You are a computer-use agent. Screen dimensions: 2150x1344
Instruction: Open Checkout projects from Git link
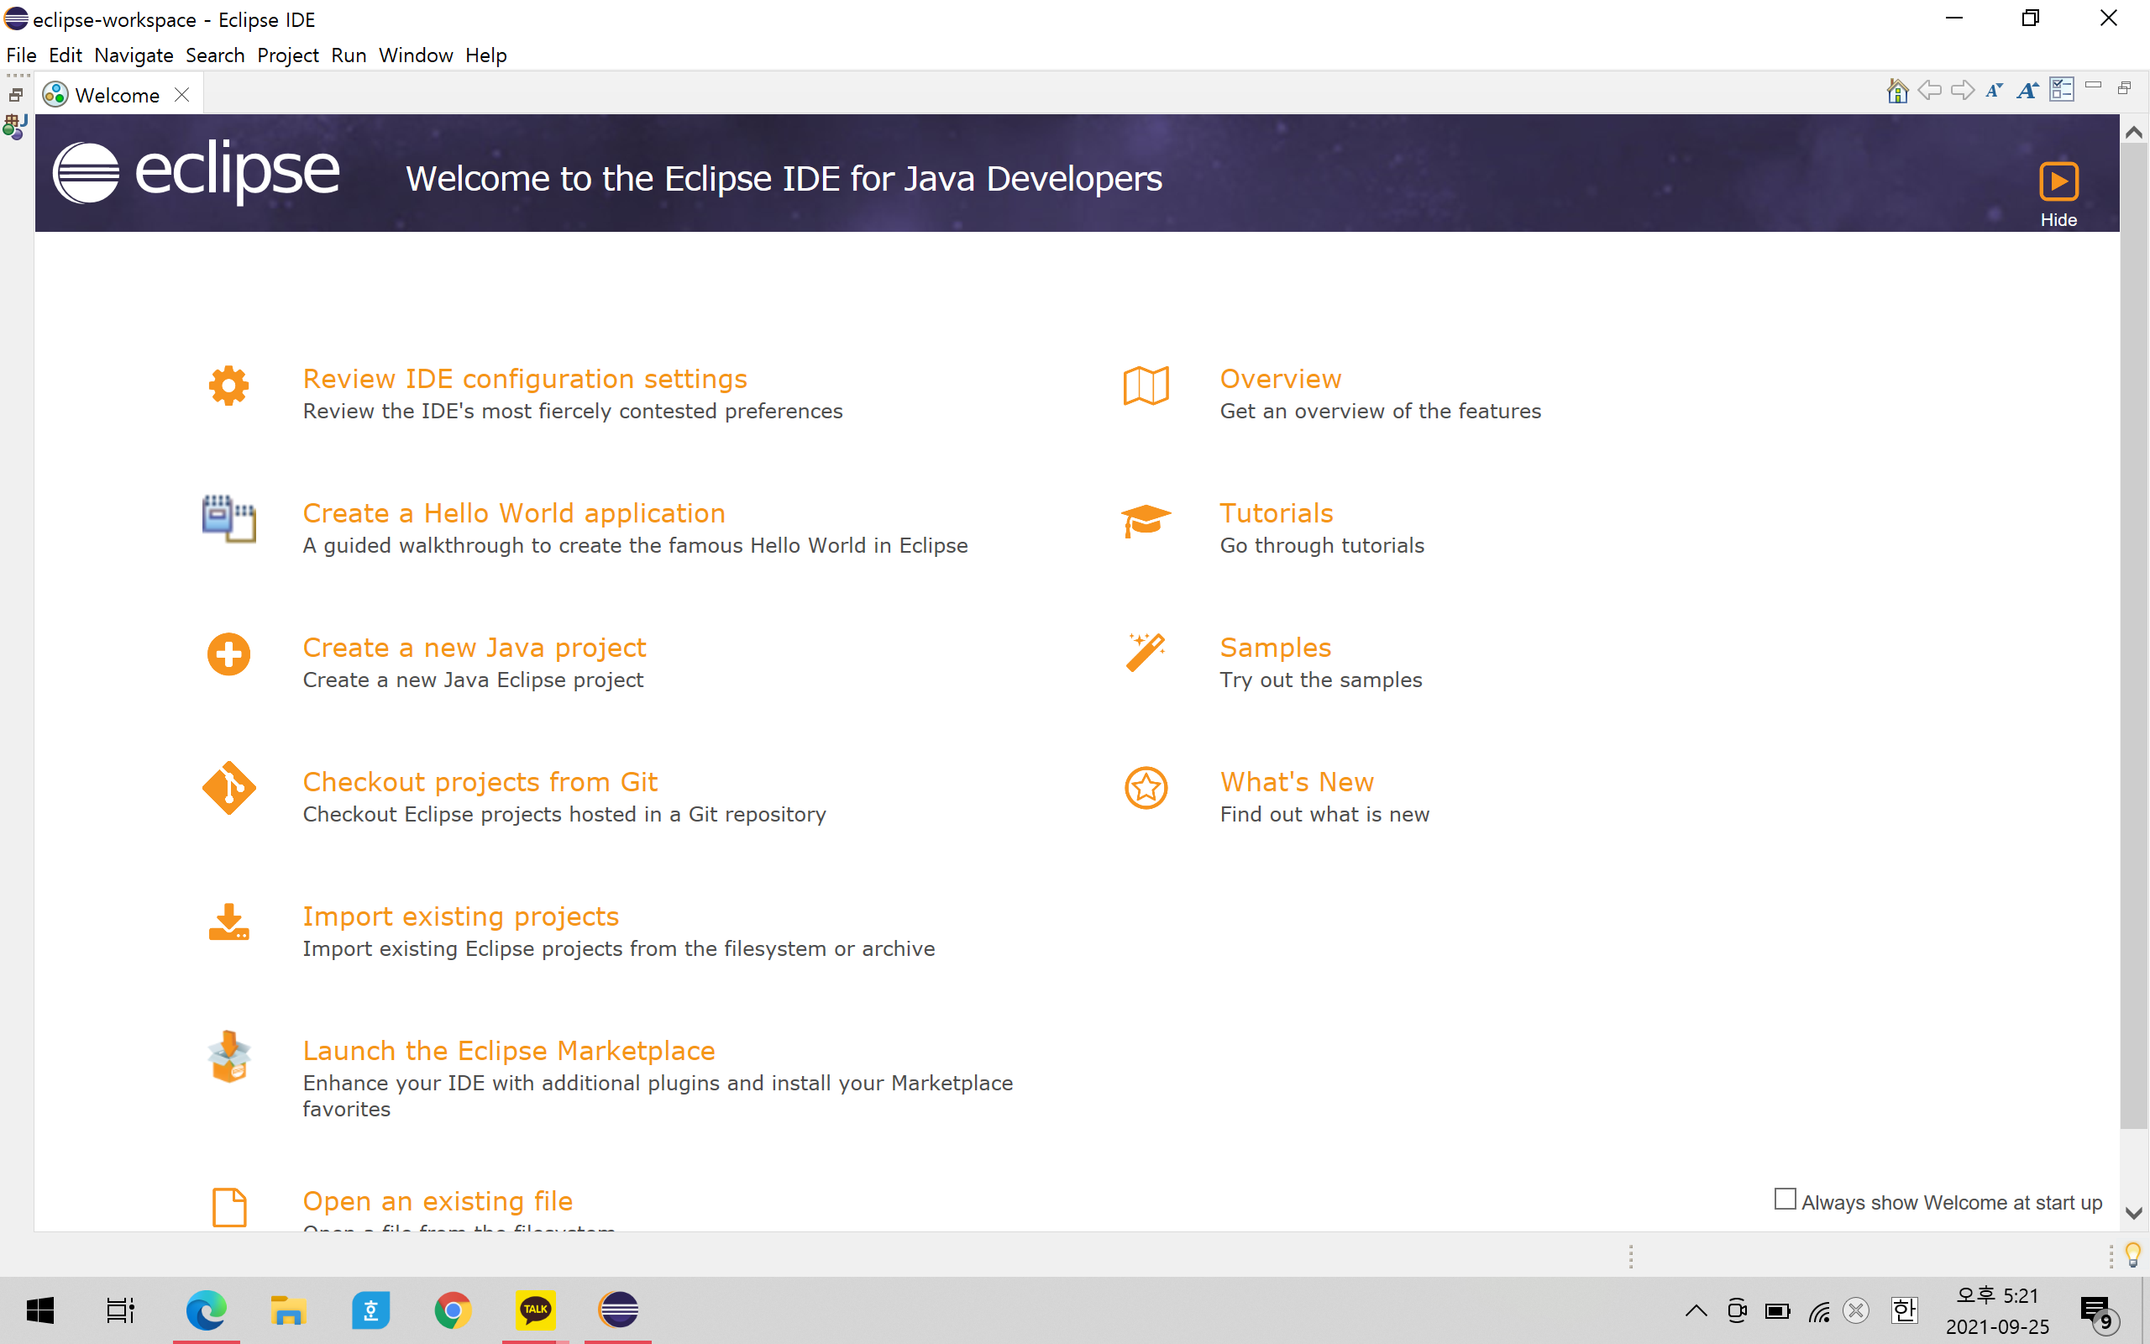[x=480, y=781]
